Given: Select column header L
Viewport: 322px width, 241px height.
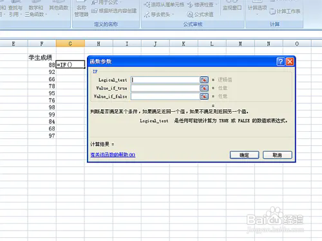Looking at the screenshot, I should click(212, 44).
